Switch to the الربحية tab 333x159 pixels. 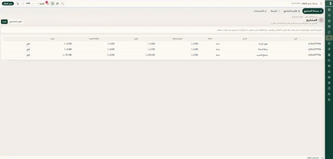tap(275, 11)
